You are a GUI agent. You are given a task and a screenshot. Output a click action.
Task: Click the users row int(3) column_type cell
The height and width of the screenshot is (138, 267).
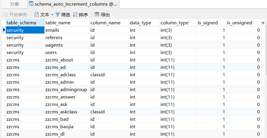(166, 53)
